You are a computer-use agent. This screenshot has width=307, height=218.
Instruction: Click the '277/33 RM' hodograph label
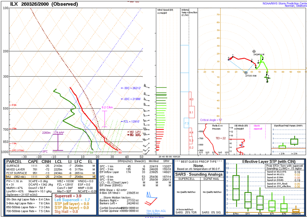[x=251, y=76]
